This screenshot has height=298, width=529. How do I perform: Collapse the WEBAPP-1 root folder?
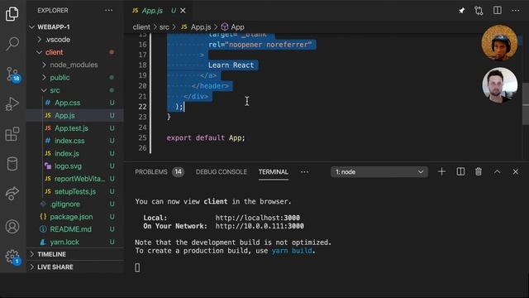click(53, 27)
